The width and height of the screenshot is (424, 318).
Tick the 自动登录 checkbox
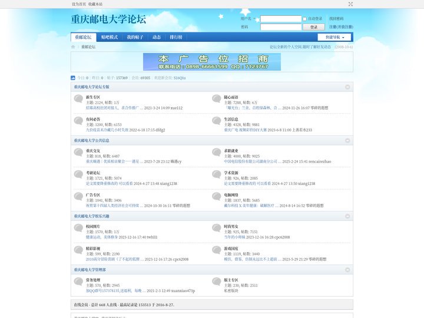[x=304, y=19]
